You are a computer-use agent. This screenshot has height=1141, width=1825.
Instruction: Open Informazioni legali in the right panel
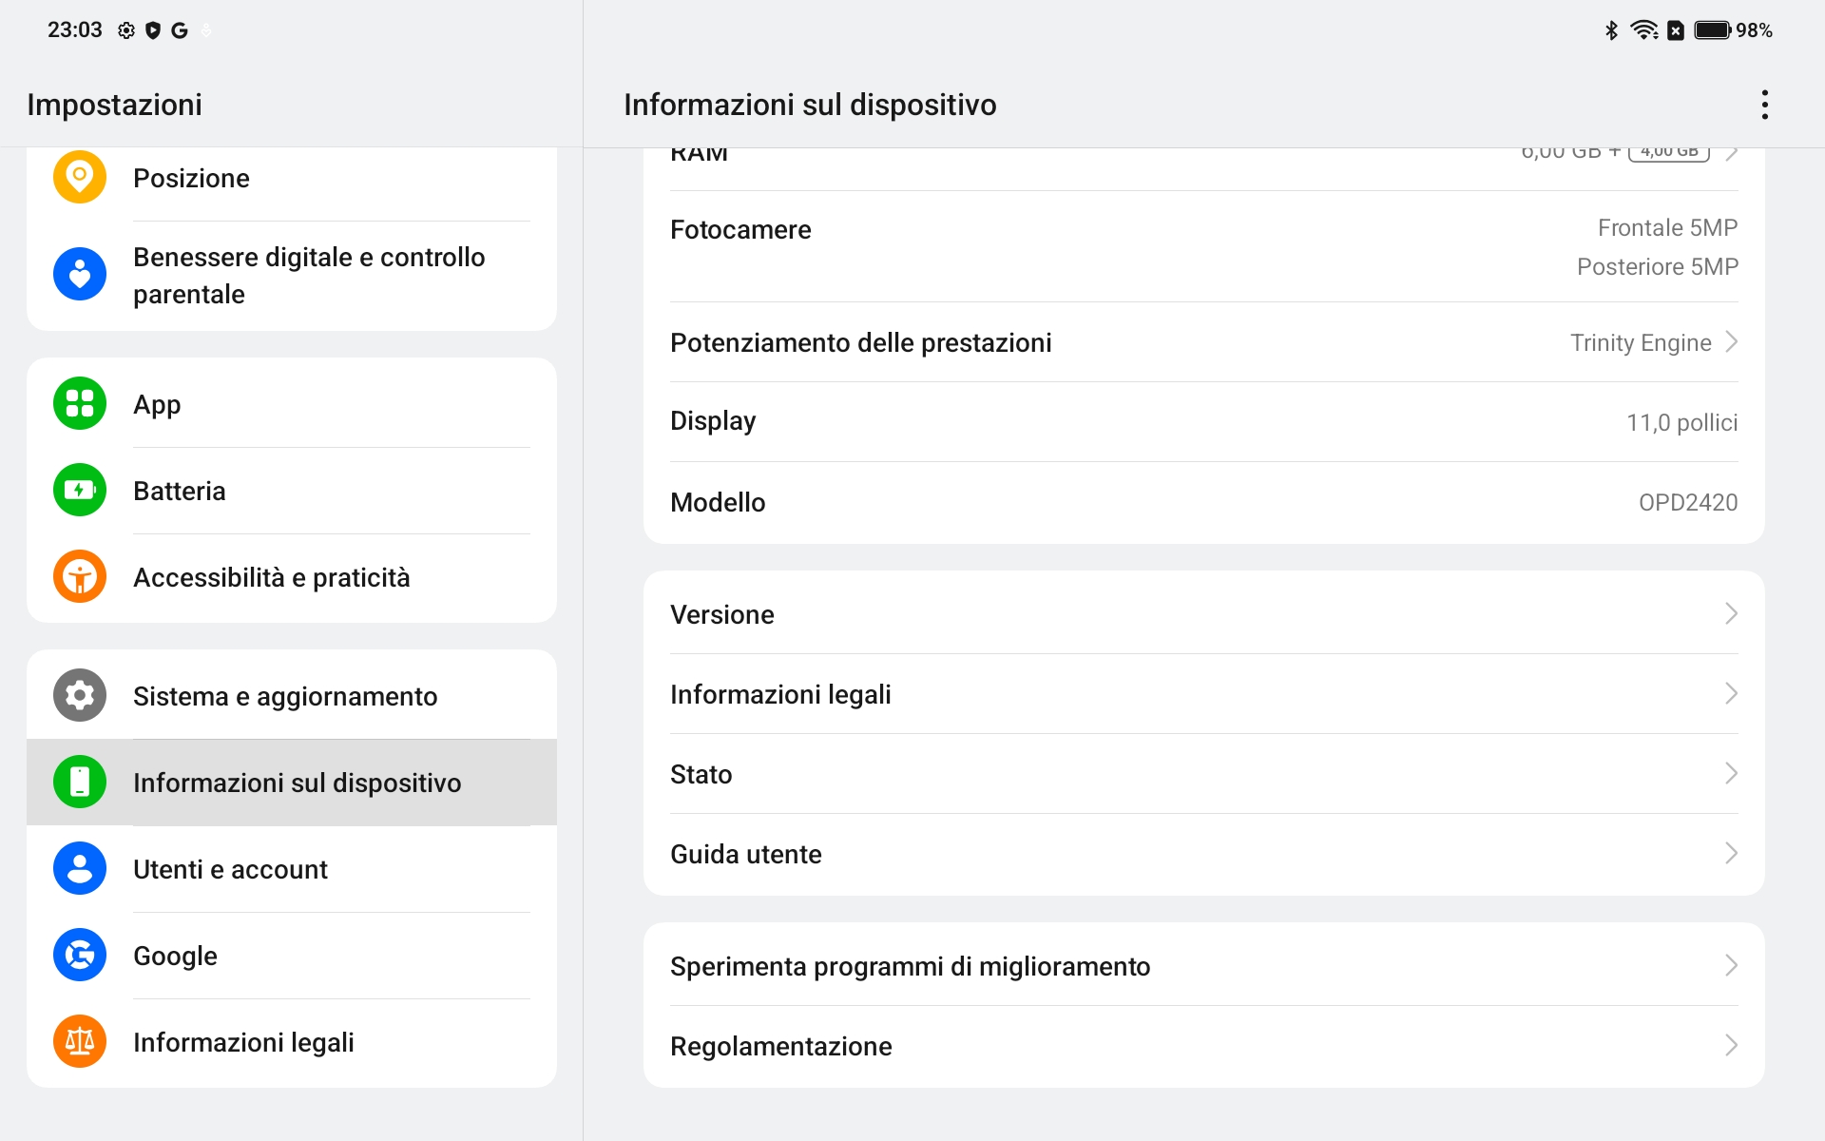1203,694
